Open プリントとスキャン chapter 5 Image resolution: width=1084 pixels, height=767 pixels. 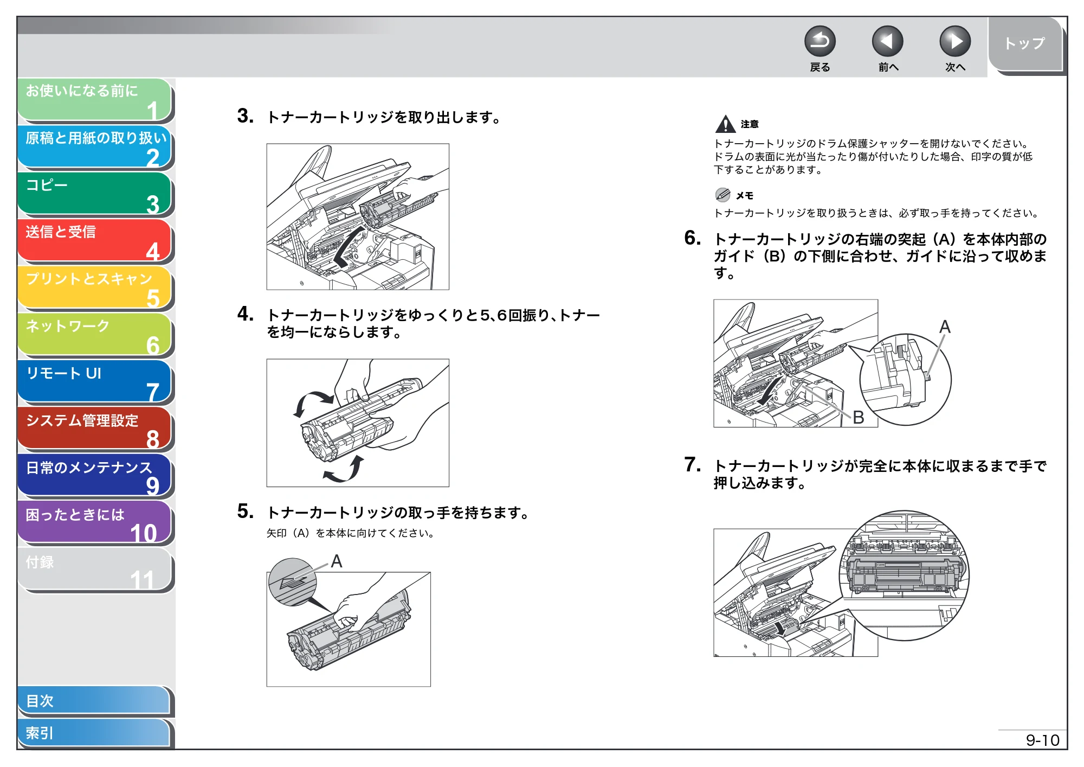(95, 288)
